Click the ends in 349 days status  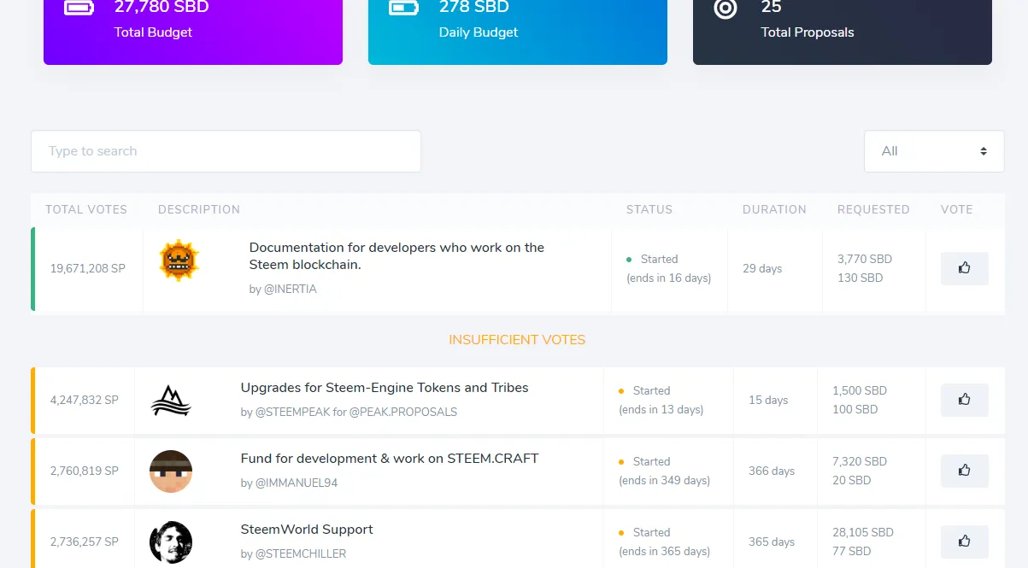[x=665, y=480]
